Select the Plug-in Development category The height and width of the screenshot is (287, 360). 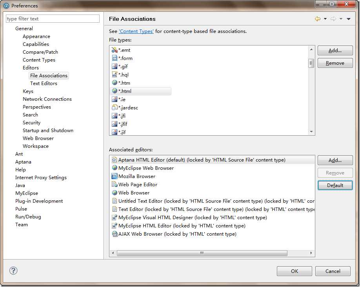coord(39,201)
